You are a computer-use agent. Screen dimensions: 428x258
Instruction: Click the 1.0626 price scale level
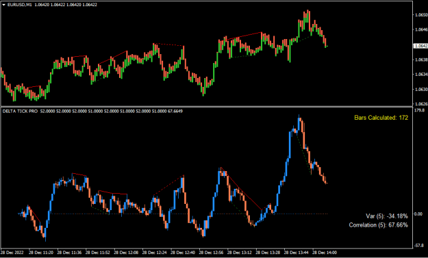[421, 104]
